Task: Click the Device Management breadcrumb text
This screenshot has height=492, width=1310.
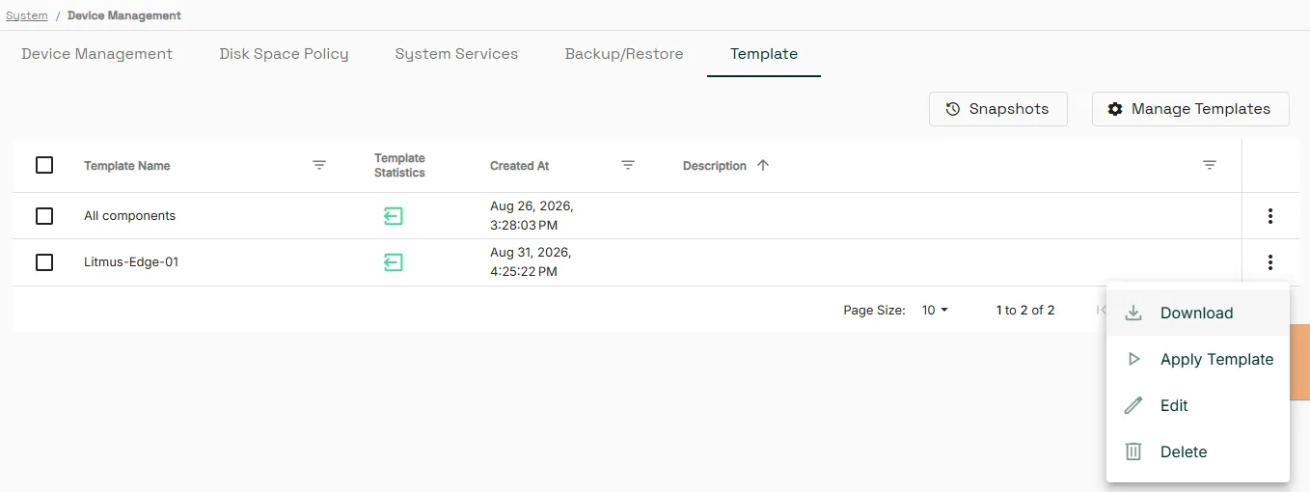Action: 124,15
